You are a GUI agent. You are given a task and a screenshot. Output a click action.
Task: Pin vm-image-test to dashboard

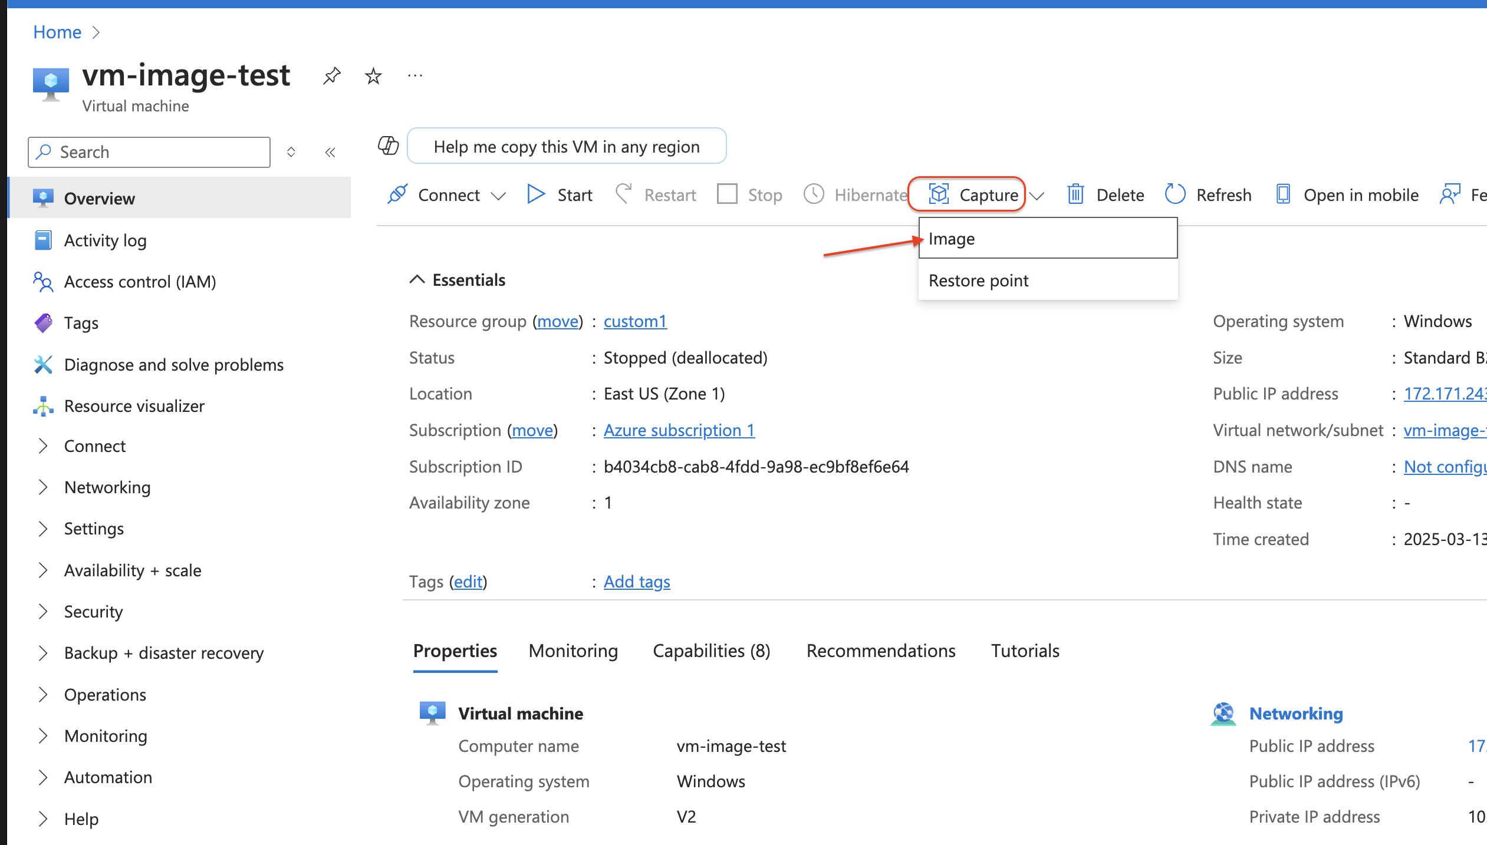[332, 76]
